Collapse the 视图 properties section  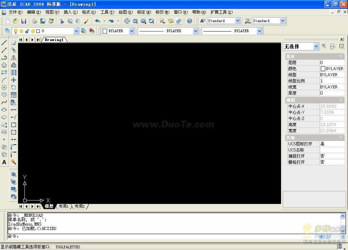[x=341, y=100]
